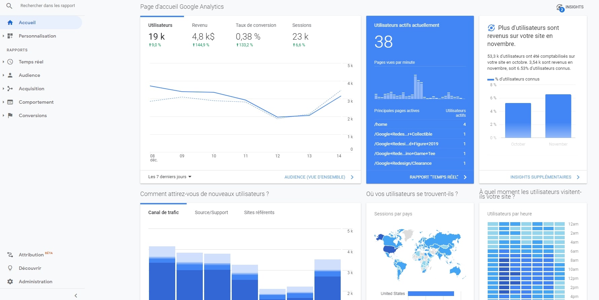Collapse the sidebar with the chevron
The width and height of the screenshot is (599, 300).
pyautogui.click(x=76, y=296)
